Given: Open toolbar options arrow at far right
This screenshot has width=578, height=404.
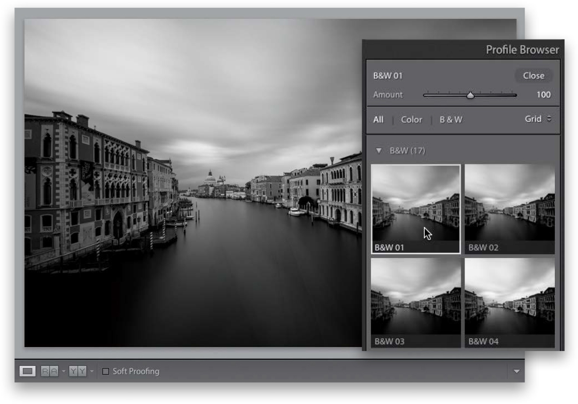Looking at the screenshot, I should [517, 371].
